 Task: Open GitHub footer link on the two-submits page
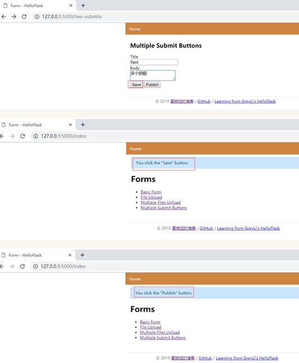tap(204, 101)
